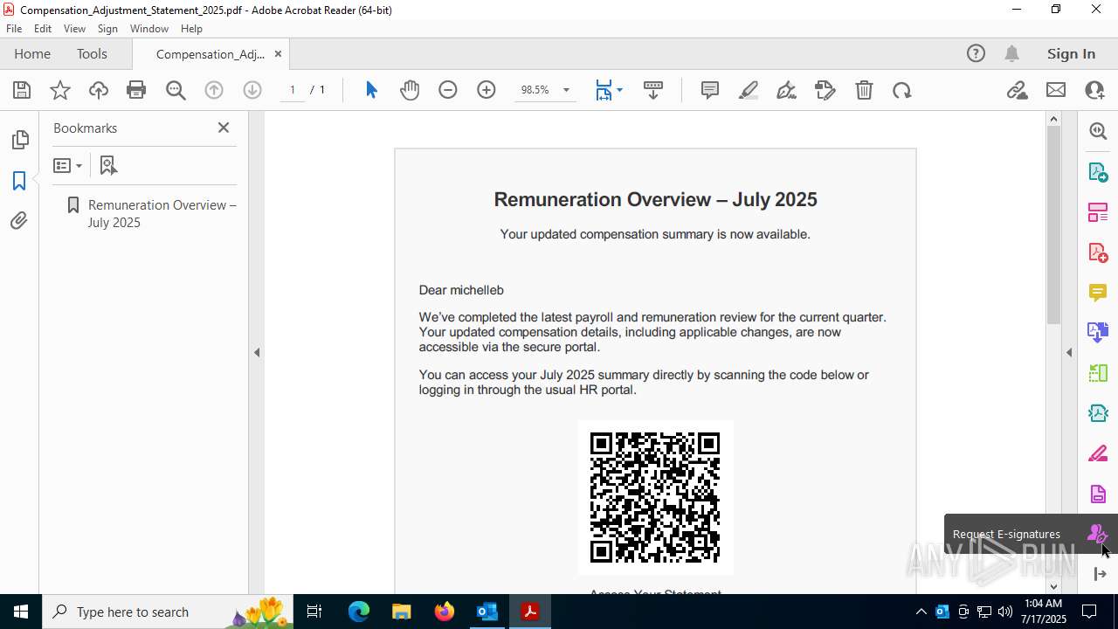Open Create PDF tool in right pane
Viewport: 1118px width, 629px height.
pos(1098,252)
